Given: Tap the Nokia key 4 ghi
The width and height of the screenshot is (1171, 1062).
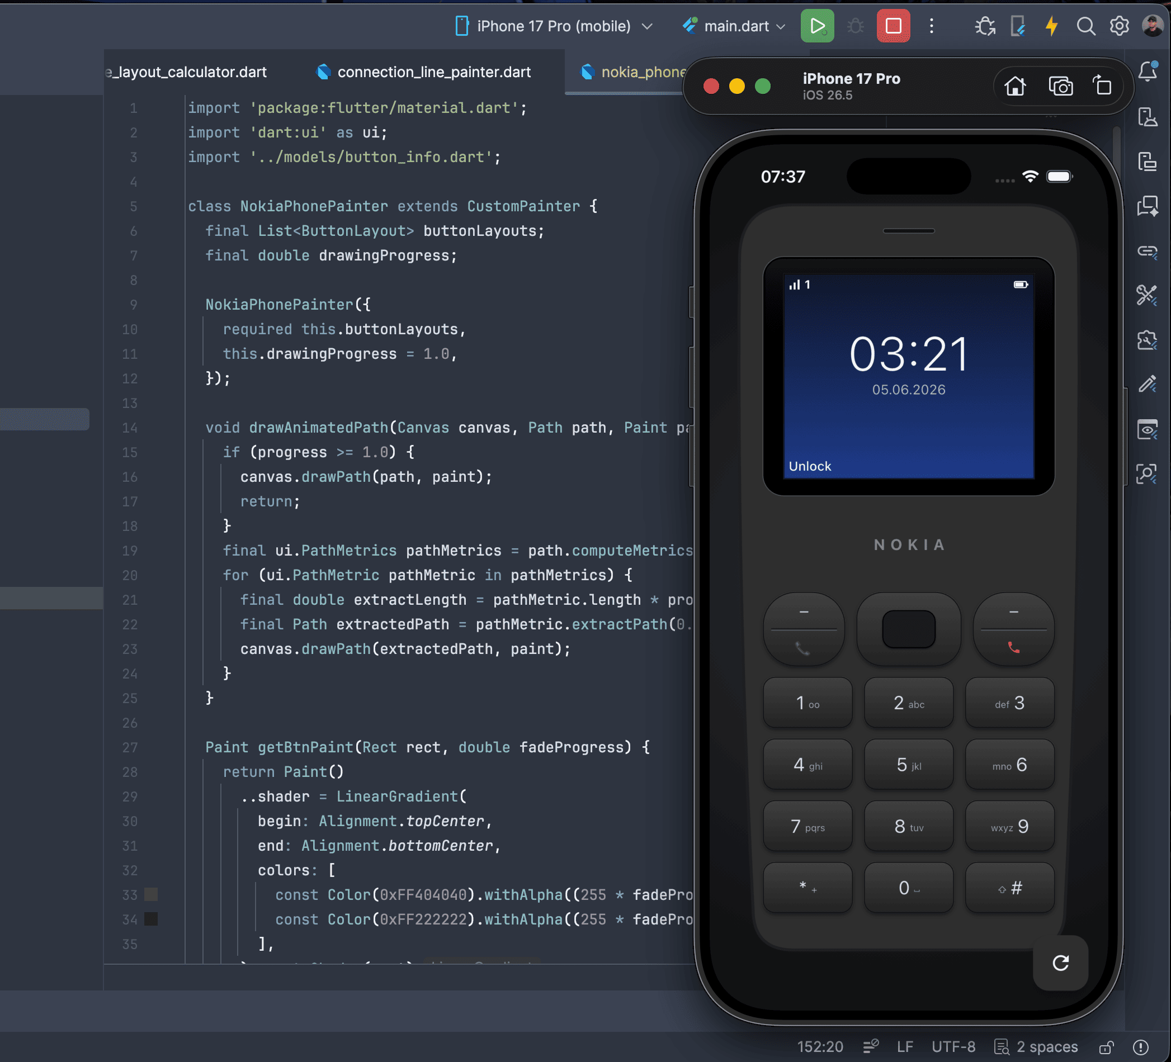Looking at the screenshot, I should pyautogui.click(x=808, y=764).
